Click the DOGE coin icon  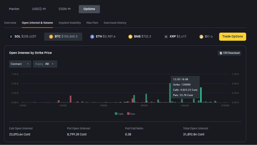[x=201, y=37]
